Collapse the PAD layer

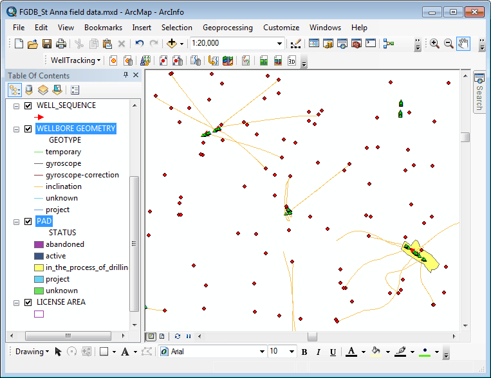click(x=16, y=222)
